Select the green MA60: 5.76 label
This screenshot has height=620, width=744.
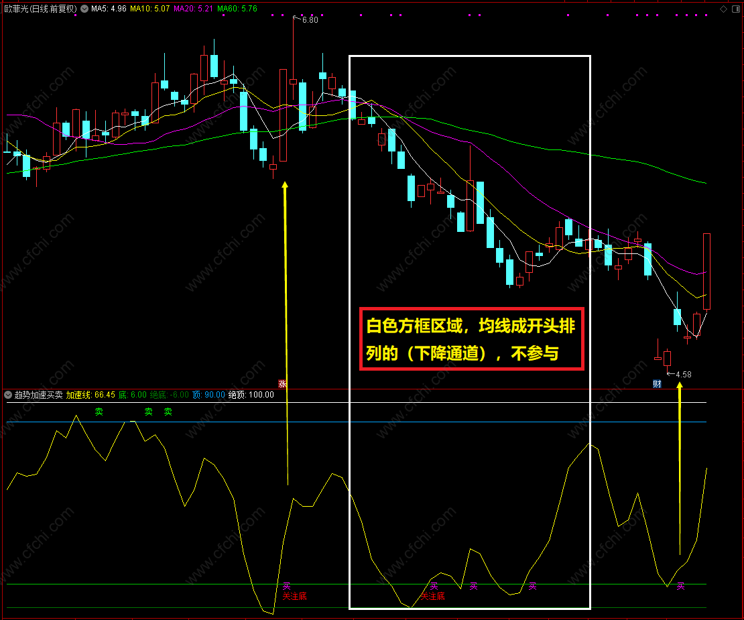237,9
